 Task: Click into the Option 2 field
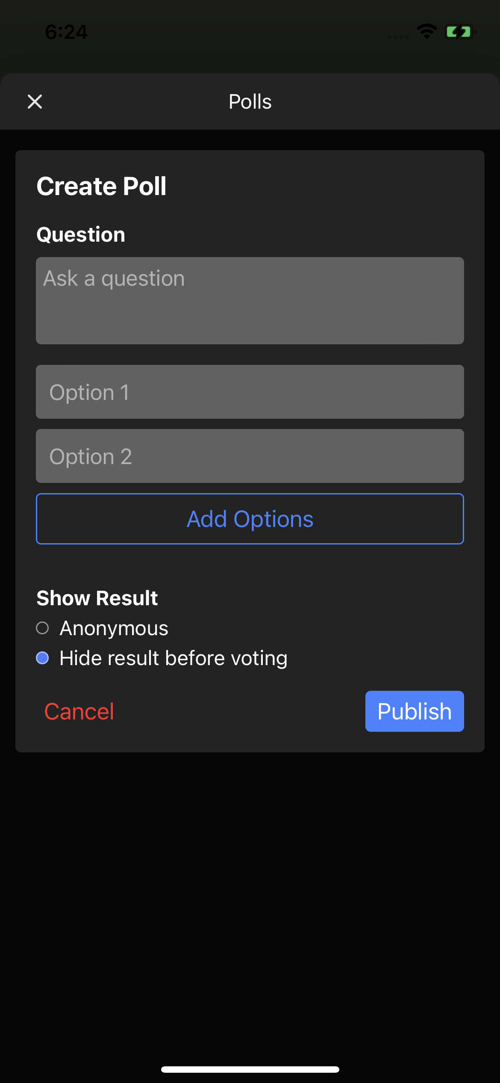(250, 456)
